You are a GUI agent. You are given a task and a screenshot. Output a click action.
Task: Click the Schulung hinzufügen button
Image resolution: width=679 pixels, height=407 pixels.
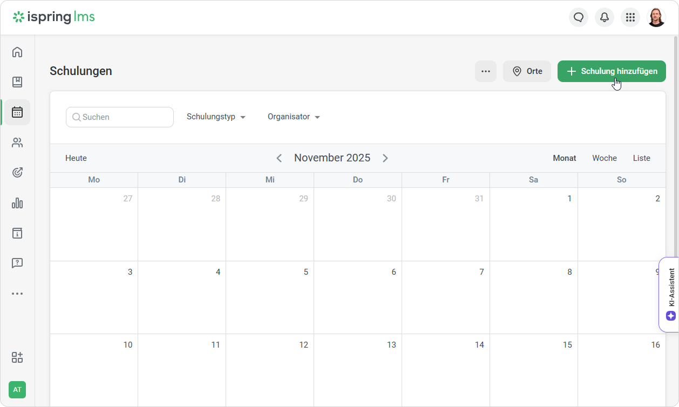[612, 71]
